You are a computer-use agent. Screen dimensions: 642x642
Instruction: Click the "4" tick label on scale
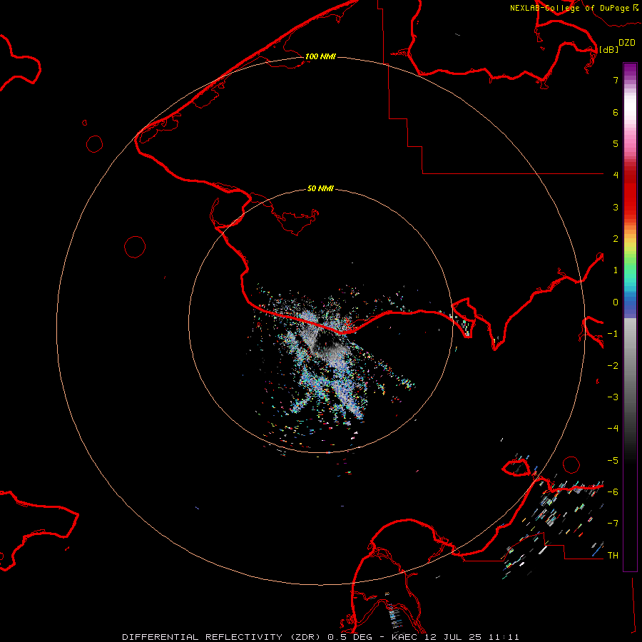click(x=616, y=175)
